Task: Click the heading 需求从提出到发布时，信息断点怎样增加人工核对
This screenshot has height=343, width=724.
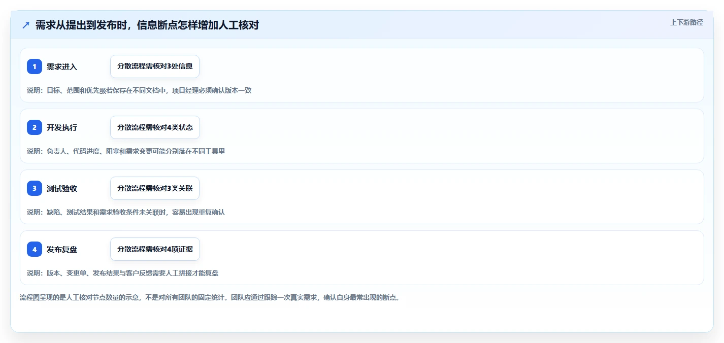Action: [147, 25]
